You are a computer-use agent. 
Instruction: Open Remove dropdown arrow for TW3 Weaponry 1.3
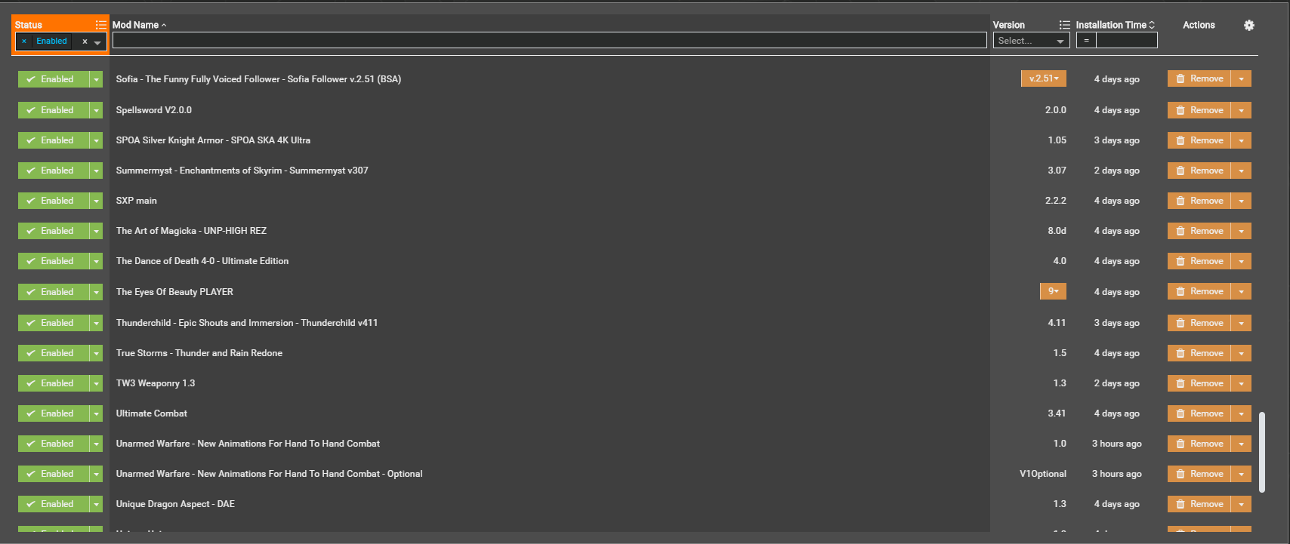1241,383
